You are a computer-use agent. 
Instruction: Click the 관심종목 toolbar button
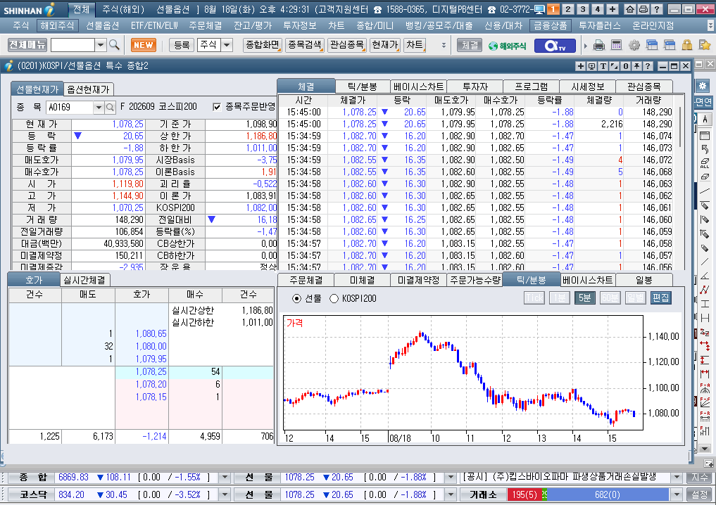coord(346,45)
